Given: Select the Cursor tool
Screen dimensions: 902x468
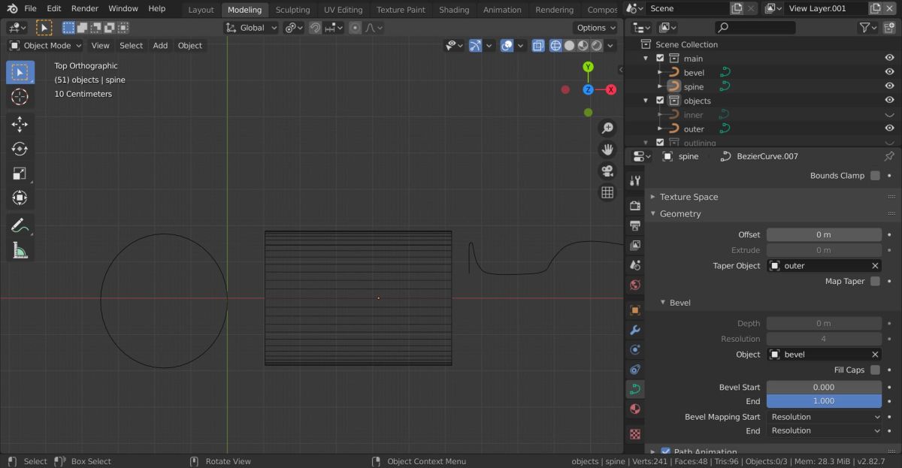Looking at the screenshot, I should [x=20, y=97].
